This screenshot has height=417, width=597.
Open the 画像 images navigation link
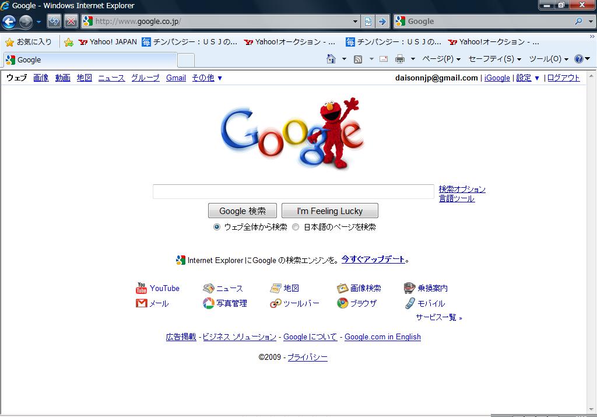[x=41, y=78]
